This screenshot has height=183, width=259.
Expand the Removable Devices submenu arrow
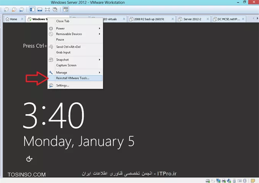pyautogui.click(x=99, y=34)
